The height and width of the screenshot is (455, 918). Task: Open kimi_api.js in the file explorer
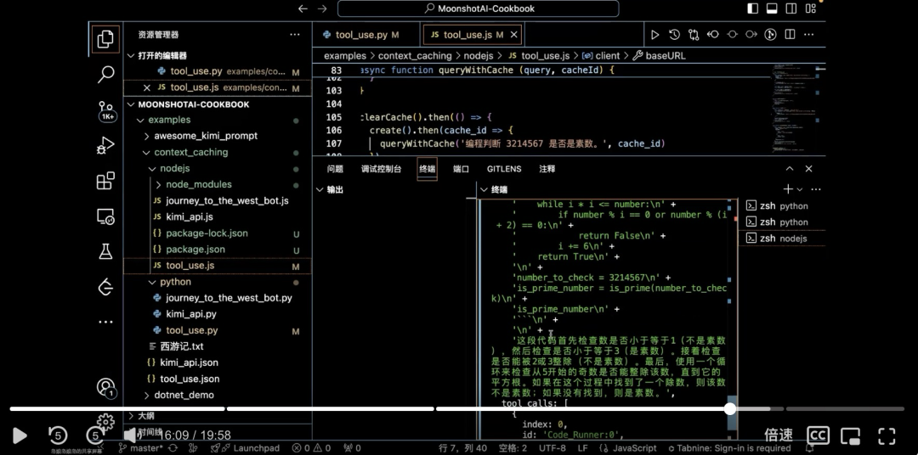pyautogui.click(x=190, y=216)
